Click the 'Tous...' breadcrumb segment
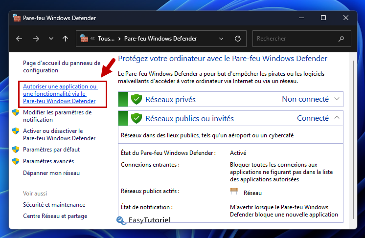 106,39
